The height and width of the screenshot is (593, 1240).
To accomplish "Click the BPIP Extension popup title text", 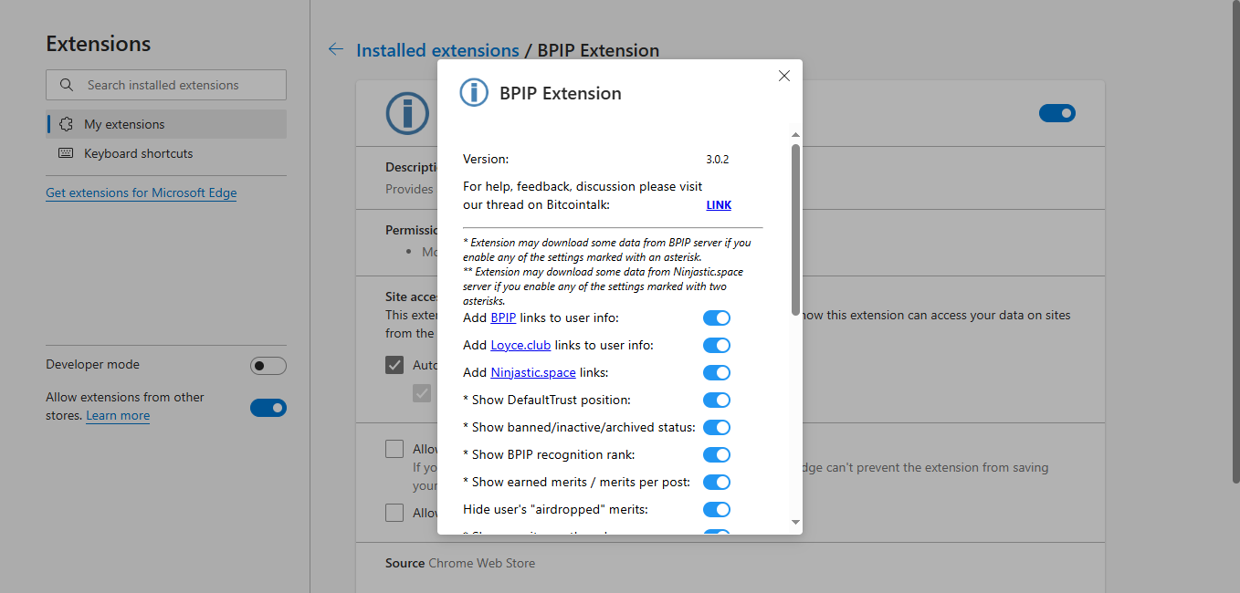I will tap(561, 93).
